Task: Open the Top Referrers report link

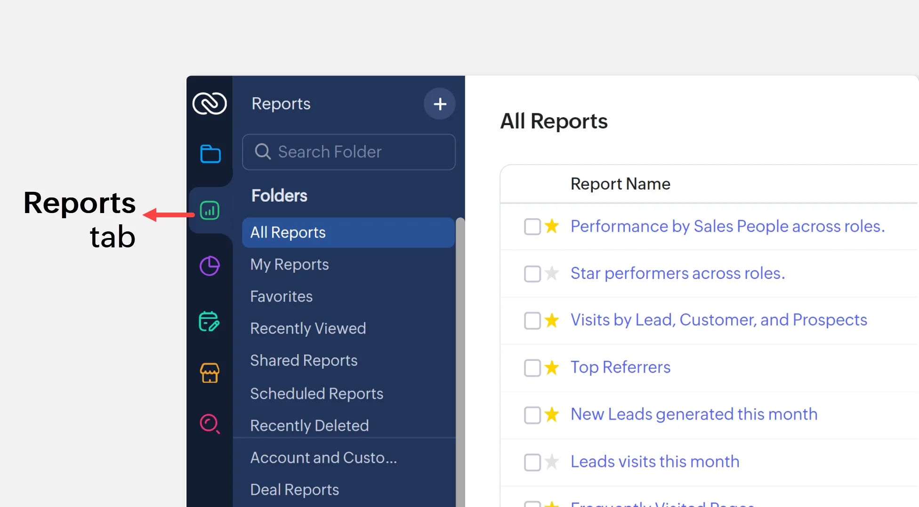Action: click(620, 367)
